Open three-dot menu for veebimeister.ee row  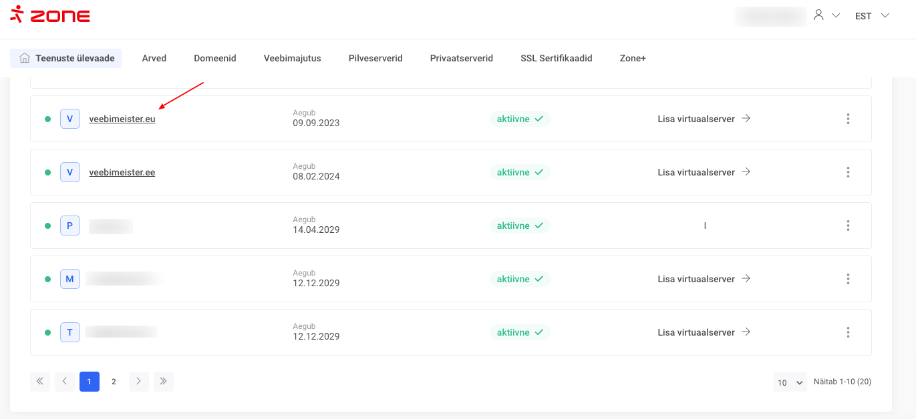click(x=848, y=172)
